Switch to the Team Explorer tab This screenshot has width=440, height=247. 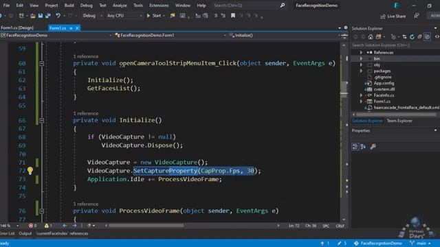point(399,121)
